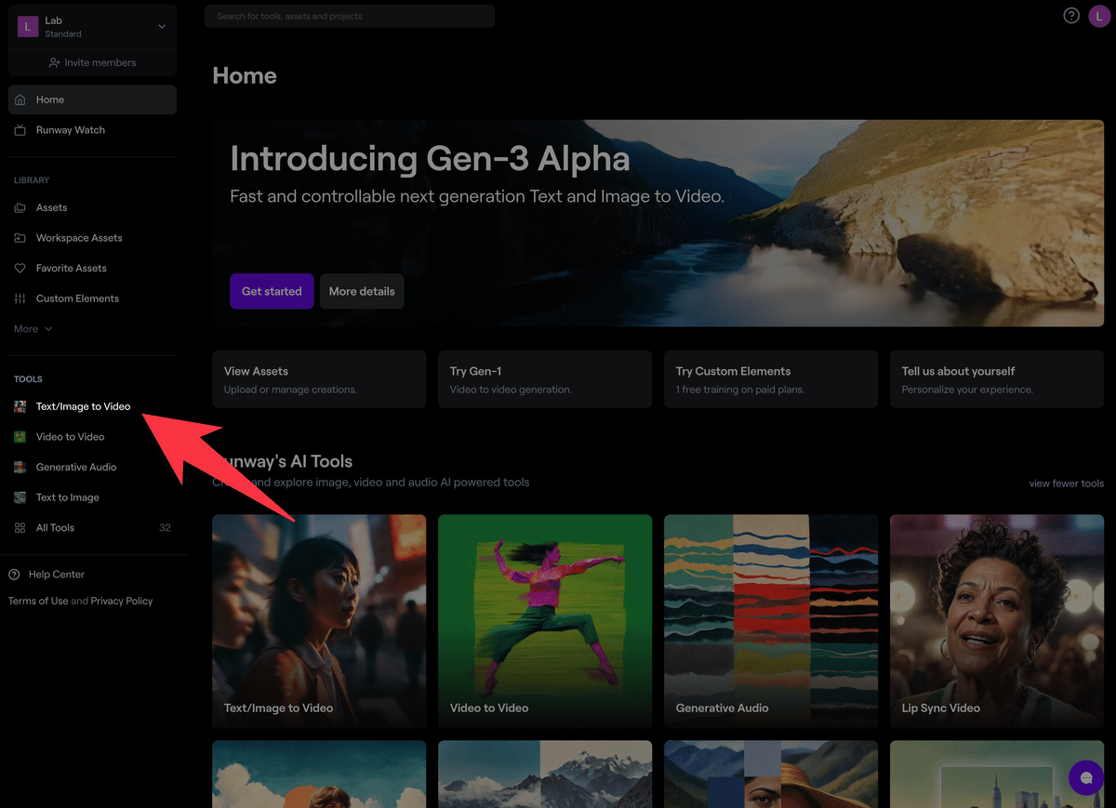The height and width of the screenshot is (808, 1116).
Task: Open the Generative Audio thumbnail card
Action: click(x=771, y=621)
